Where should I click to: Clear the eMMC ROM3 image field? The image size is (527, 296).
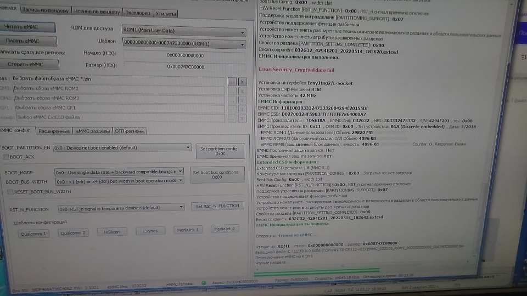click(243, 100)
